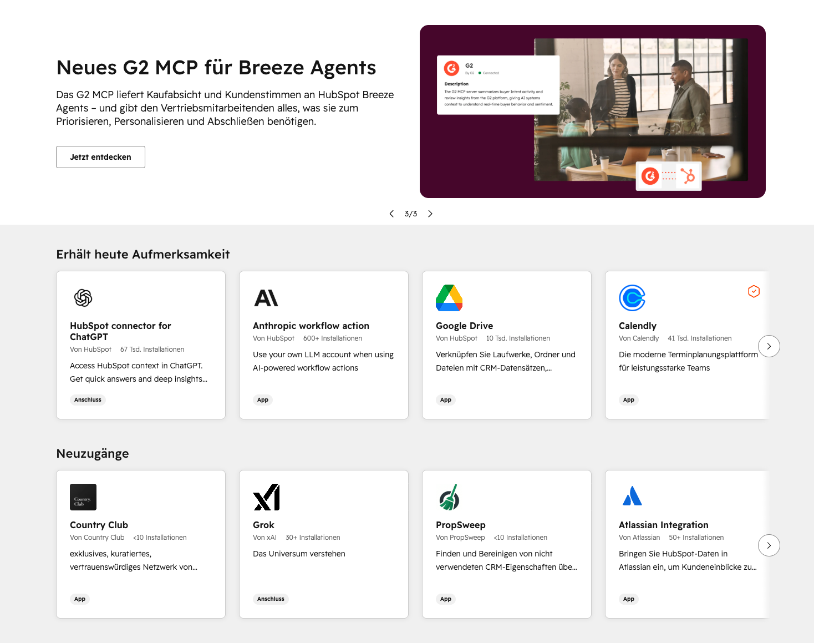Open the Anthropic workflow action title
814x643 pixels.
311,326
